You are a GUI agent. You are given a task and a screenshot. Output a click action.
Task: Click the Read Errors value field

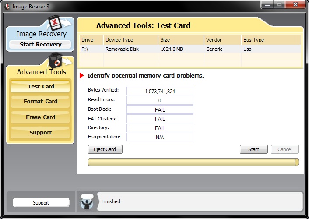[160, 100]
